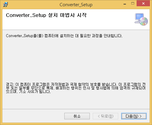Click the installer icon in the title bar
The image size is (152, 125).
coord(5,4)
